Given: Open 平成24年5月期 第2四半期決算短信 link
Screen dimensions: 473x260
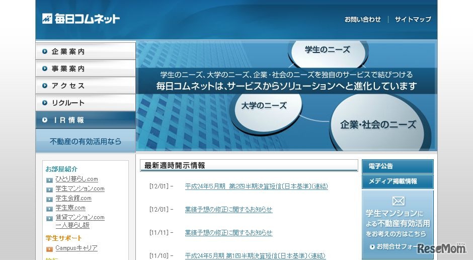Looking at the screenshot, I should [257, 186].
